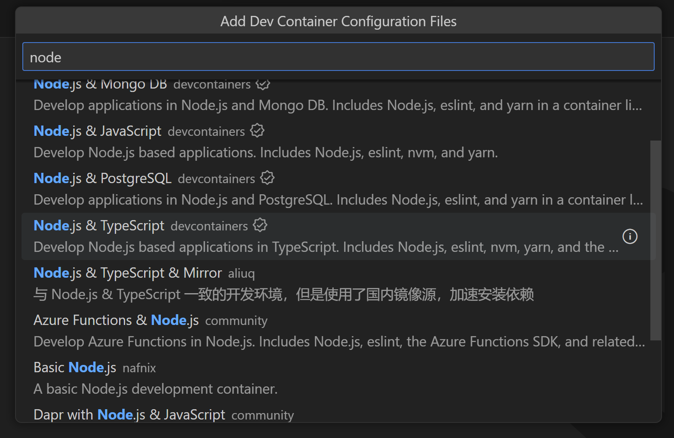Image resolution: width=674 pixels, height=438 pixels.
Task: Select the Node.js & JavaScript template
Action: point(339,142)
